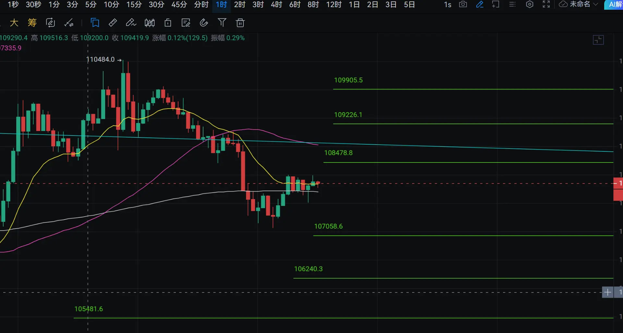Click the cloud save status icon
Viewport: 623px width, 333px height.
(x=563, y=4)
